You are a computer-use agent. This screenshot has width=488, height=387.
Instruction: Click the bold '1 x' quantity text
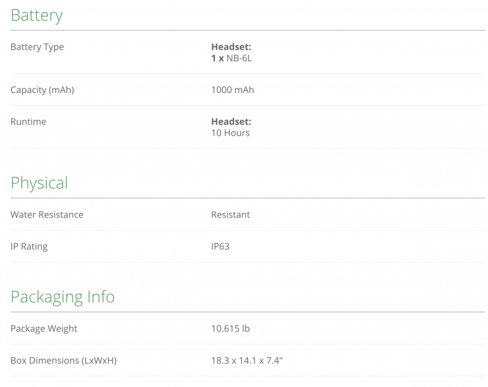[217, 58]
